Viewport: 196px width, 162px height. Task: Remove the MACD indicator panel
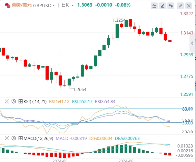(x=7, y=138)
